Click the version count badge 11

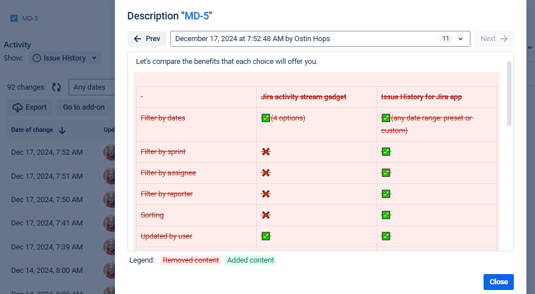445,38
